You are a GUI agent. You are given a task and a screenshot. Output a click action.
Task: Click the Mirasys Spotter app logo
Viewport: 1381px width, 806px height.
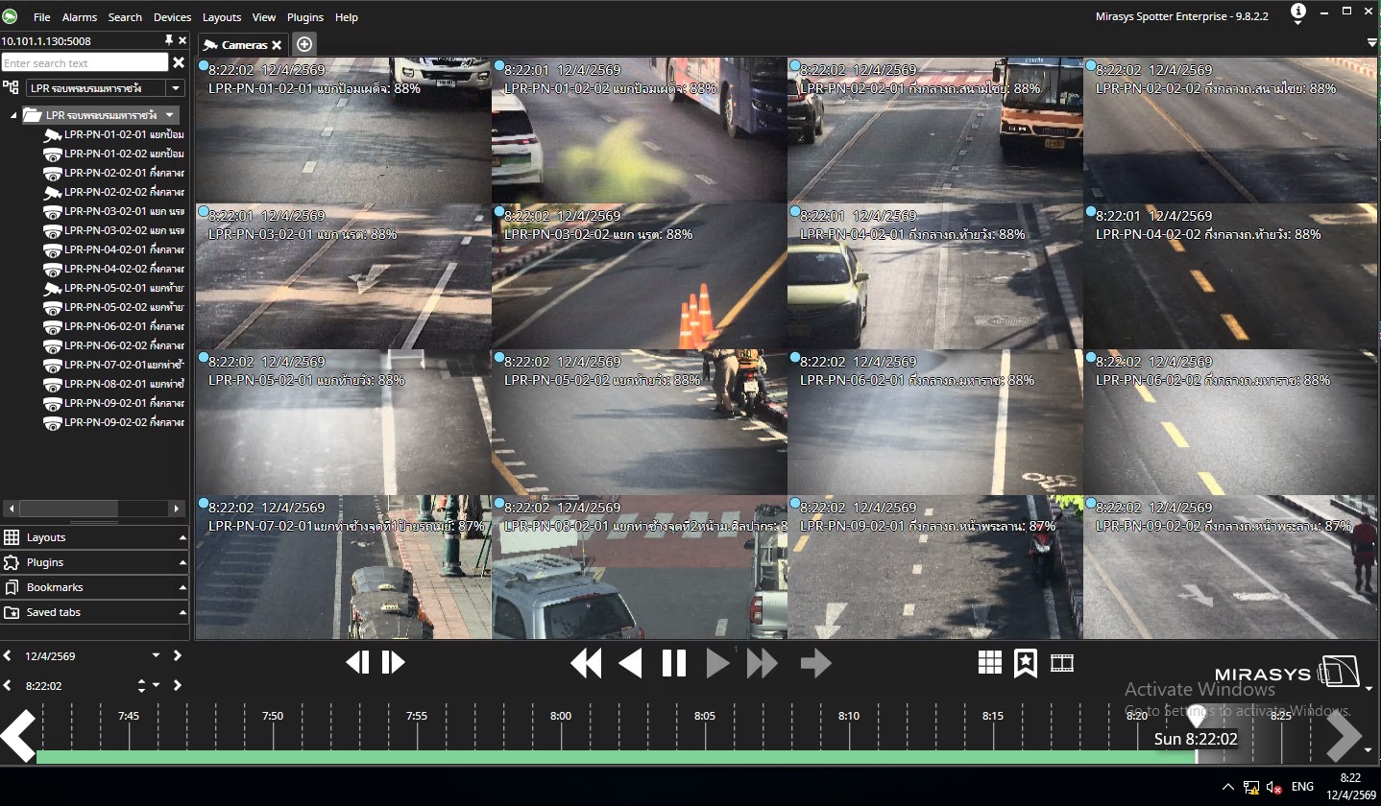tap(10, 15)
